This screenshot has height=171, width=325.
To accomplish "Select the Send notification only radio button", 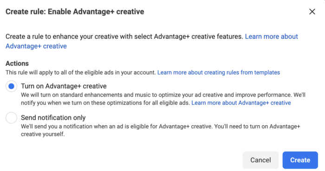I will 11,118.
